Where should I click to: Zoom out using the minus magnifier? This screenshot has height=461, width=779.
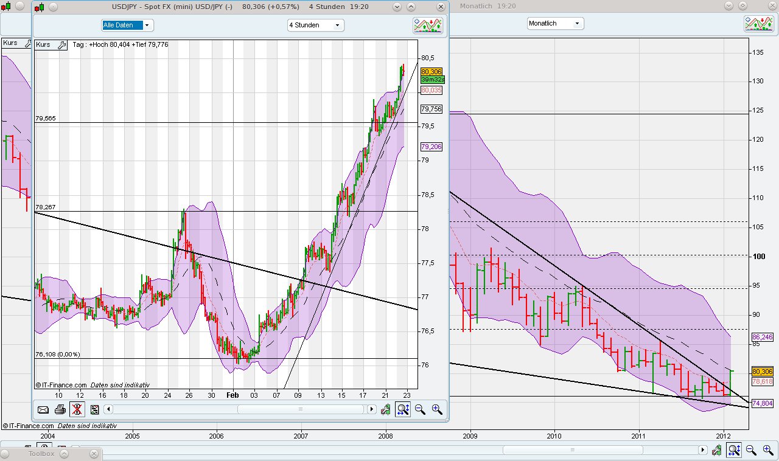[x=420, y=409]
